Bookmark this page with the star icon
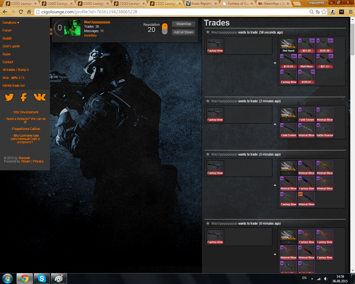Viewport: 355px width, 284px height. (324, 12)
